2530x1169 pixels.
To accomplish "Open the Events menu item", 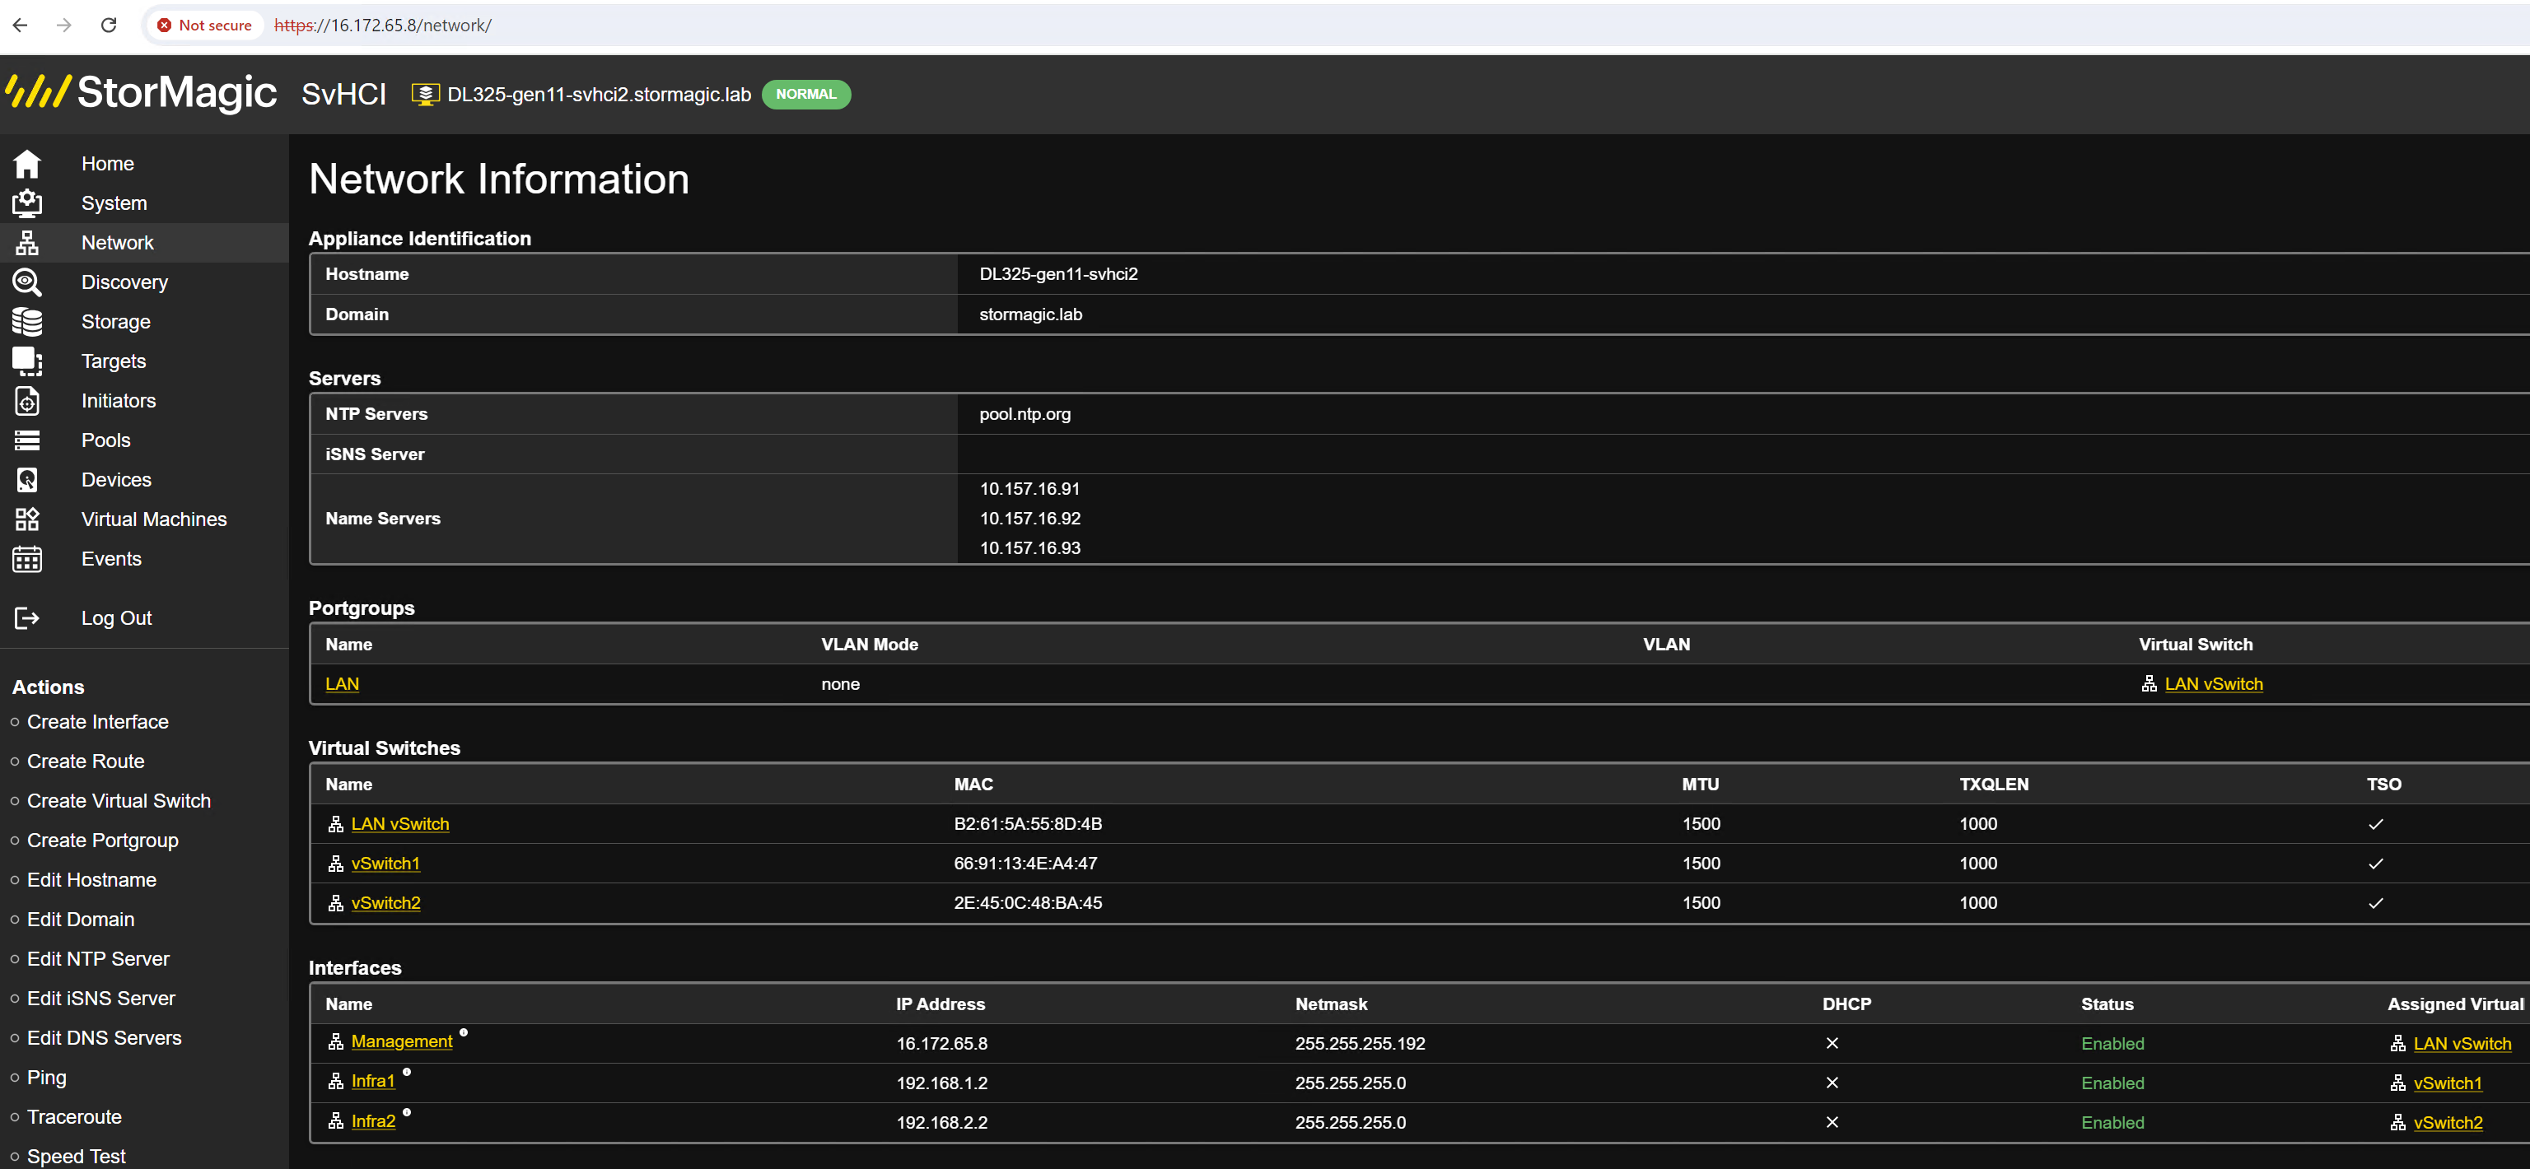I will click(111, 558).
